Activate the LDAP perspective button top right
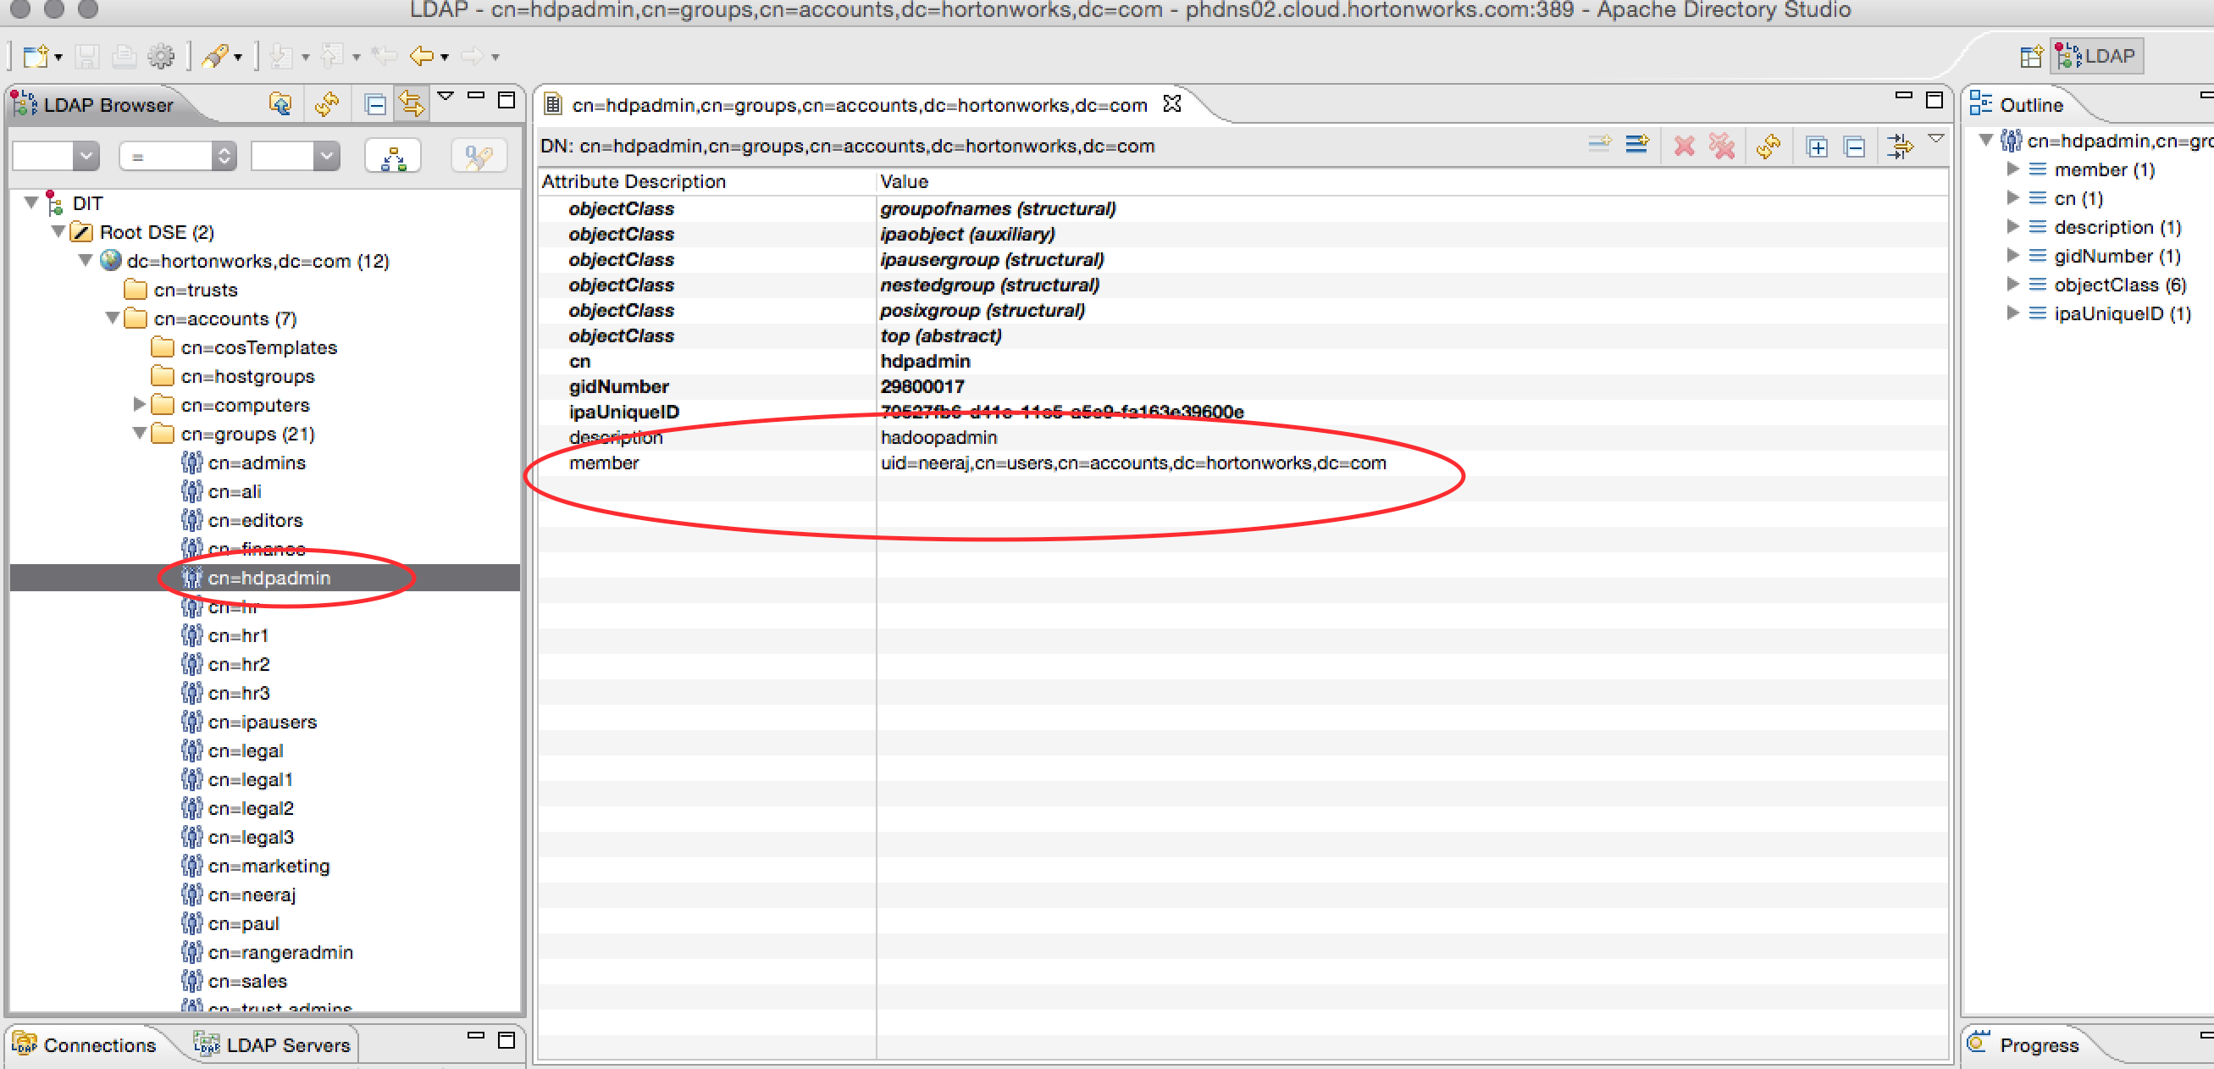The height and width of the screenshot is (1069, 2214). 2095,54
